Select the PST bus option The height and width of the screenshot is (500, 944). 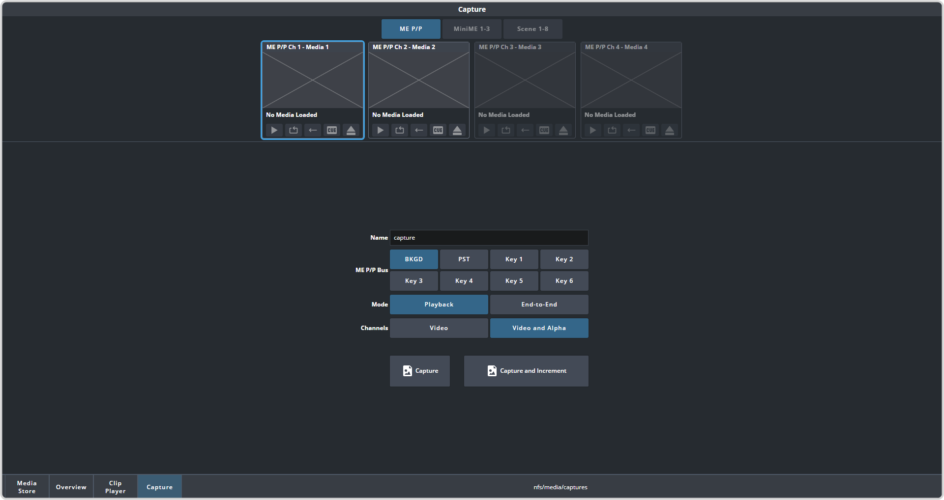click(x=464, y=259)
